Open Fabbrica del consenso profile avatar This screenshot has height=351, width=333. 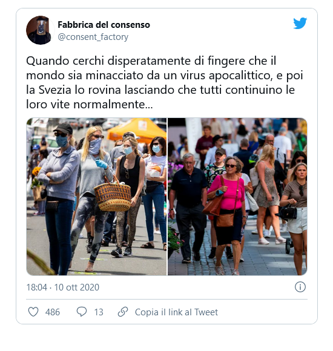(x=40, y=30)
